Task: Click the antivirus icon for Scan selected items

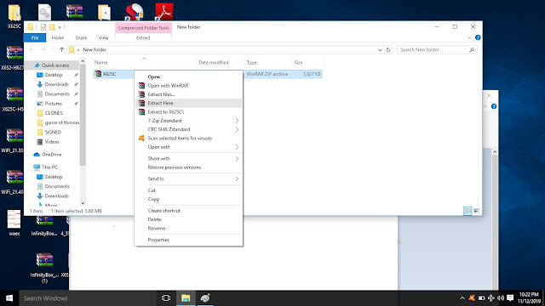Action: point(141,138)
